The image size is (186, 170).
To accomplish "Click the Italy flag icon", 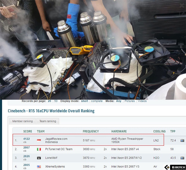I will click(x=39, y=149).
